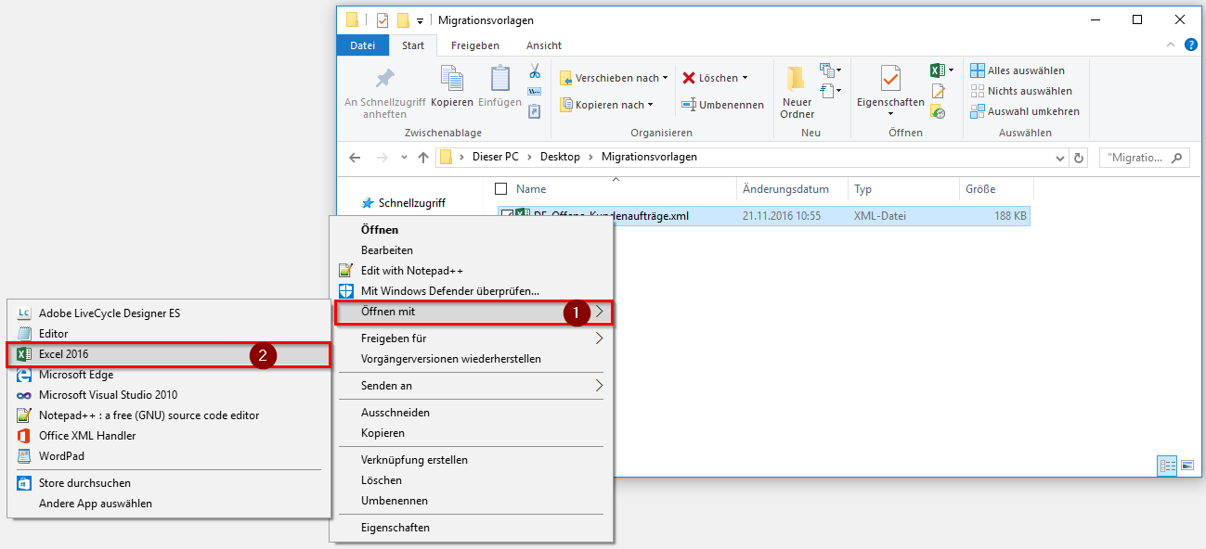
Task: Choose WordPad from the submenu
Action: [169, 456]
